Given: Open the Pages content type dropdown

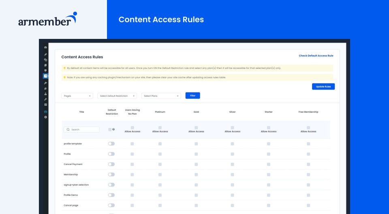Looking at the screenshot, I should tap(77, 96).
